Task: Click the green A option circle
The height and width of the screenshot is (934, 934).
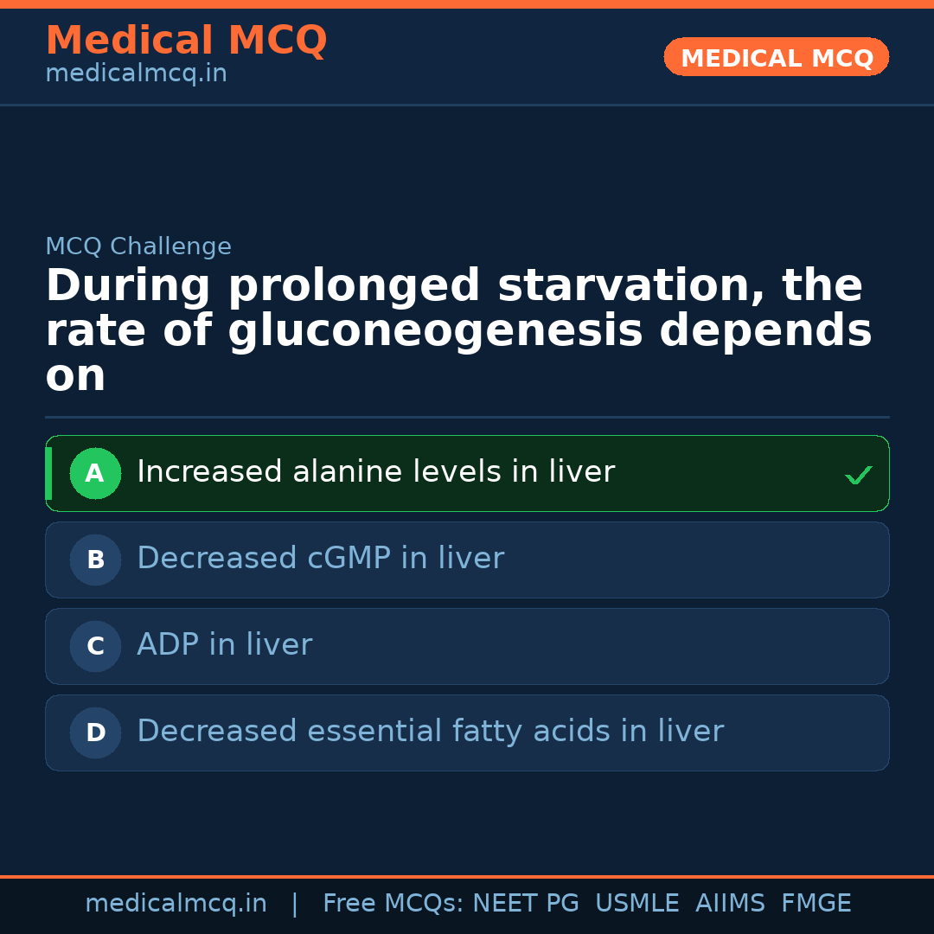Action: click(95, 473)
